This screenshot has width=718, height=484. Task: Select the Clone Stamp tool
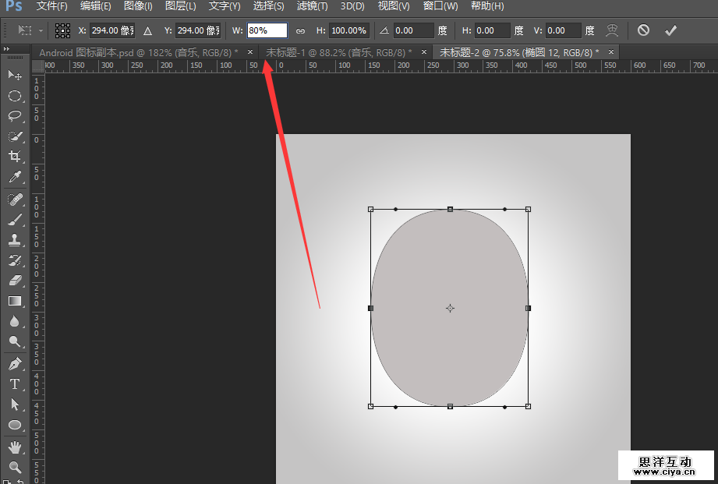coord(15,239)
